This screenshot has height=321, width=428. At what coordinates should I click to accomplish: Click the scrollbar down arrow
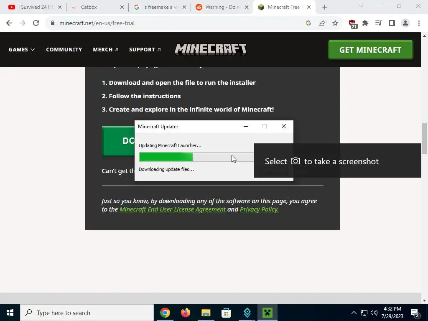coord(425,301)
